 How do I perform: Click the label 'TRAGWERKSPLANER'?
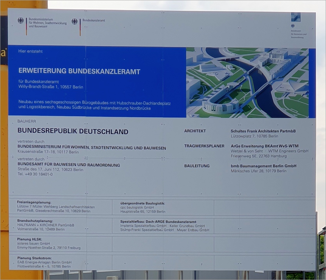(x=204, y=146)
